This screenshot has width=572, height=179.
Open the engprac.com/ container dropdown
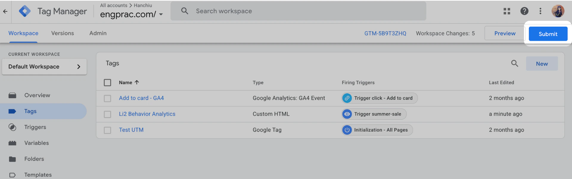point(131,14)
